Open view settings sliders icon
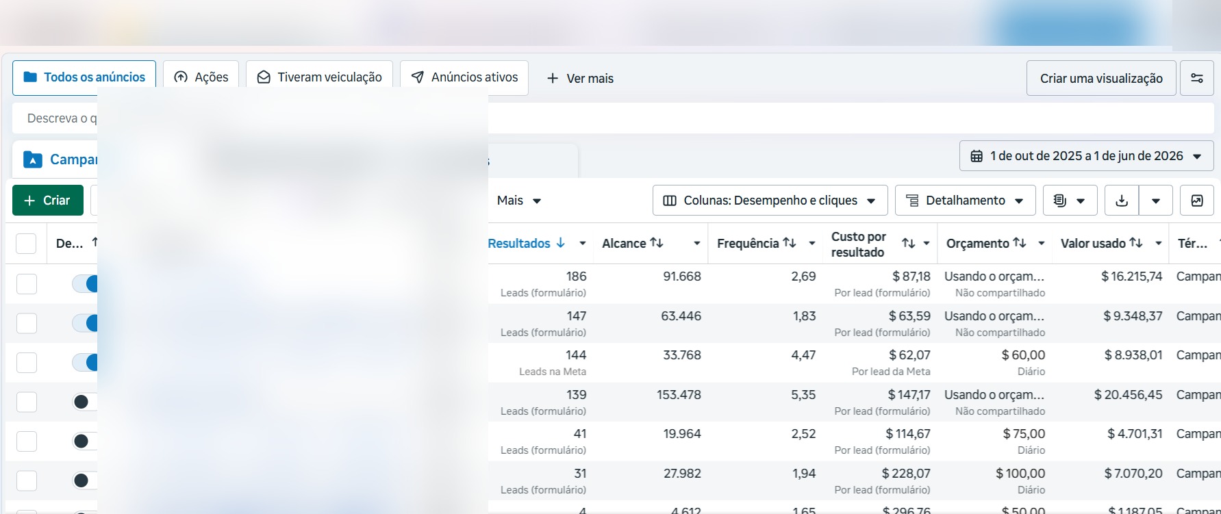1221x514 pixels. [x=1197, y=78]
